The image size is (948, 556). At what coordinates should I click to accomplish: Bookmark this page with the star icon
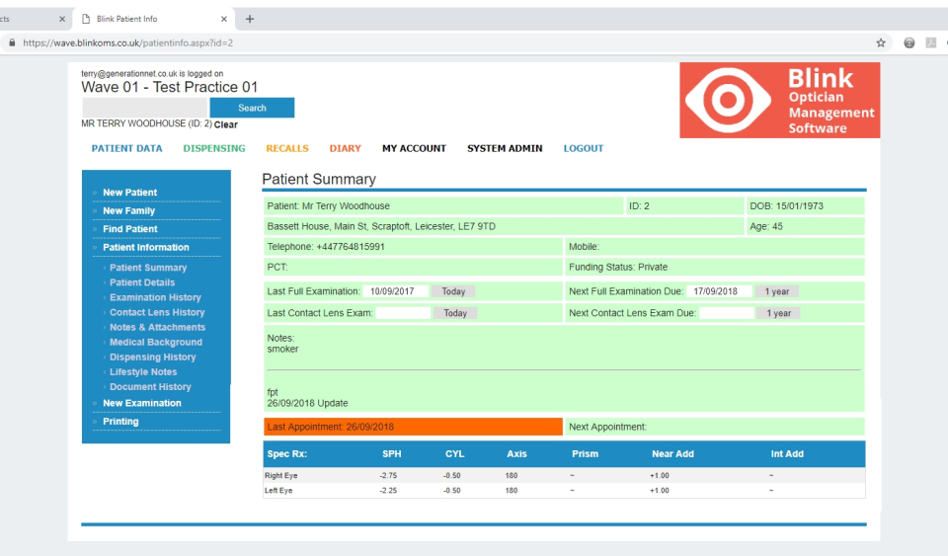[881, 42]
